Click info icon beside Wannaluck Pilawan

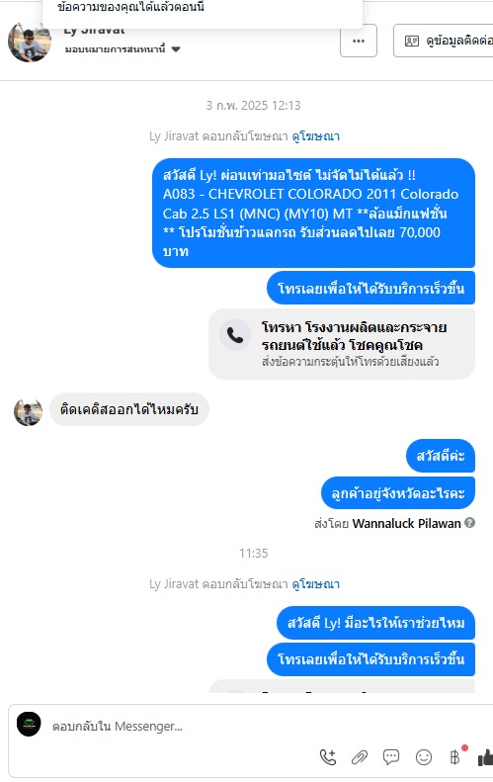(x=469, y=522)
